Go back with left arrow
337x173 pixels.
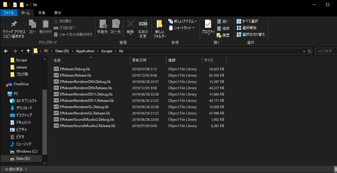pos(6,51)
